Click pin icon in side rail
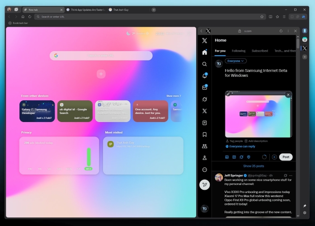This screenshot has width=315, height=226. coord(305,206)
